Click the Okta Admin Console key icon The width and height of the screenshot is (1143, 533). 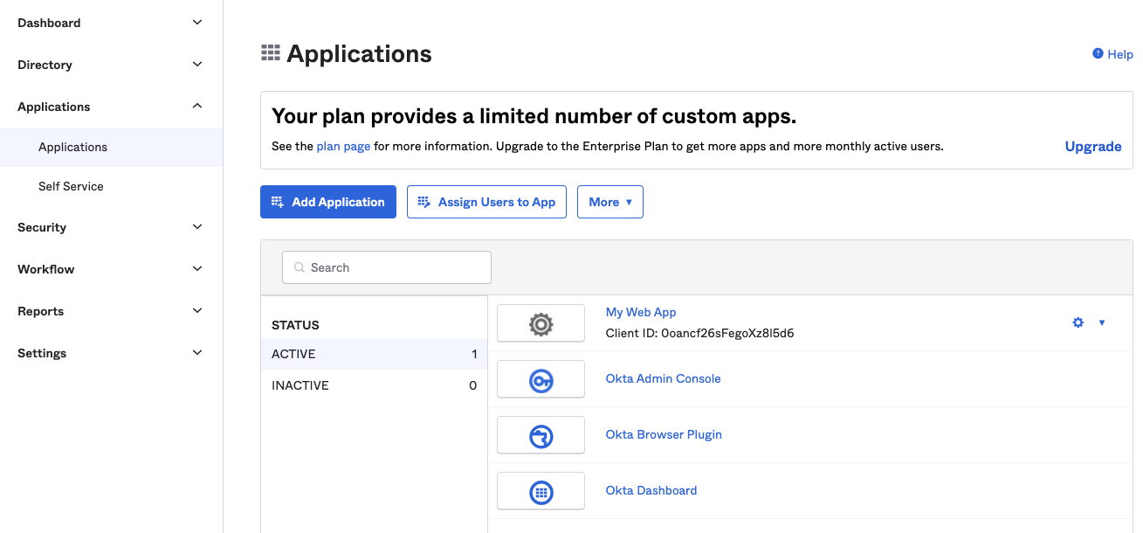(541, 380)
